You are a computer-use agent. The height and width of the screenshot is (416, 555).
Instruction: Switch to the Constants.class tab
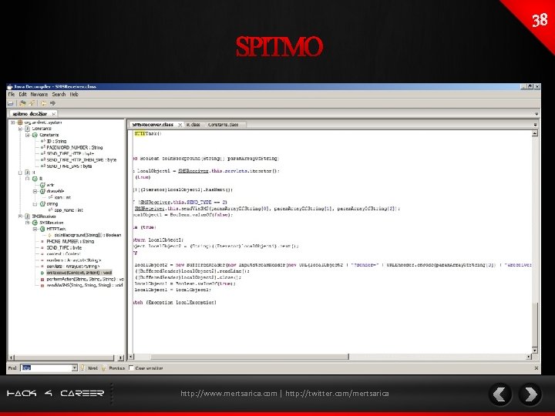pos(223,125)
